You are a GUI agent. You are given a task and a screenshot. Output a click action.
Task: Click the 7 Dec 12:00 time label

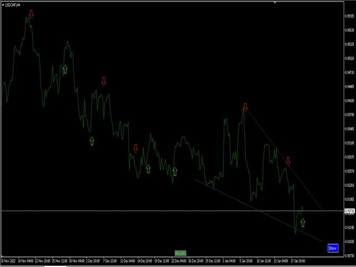click(x=110, y=261)
